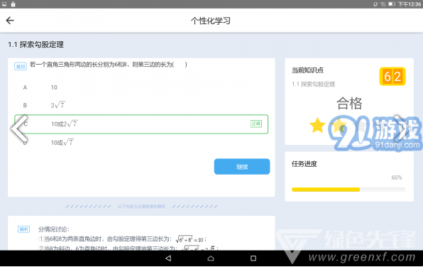This screenshot has height=267, width=423.
Task: Tap the Android recent apps button
Action: [253, 258]
